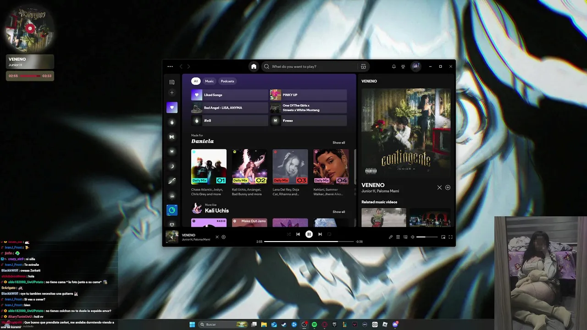Open Connect to a device icon
Screen dimensions: 587x330
(x=405, y=237)
